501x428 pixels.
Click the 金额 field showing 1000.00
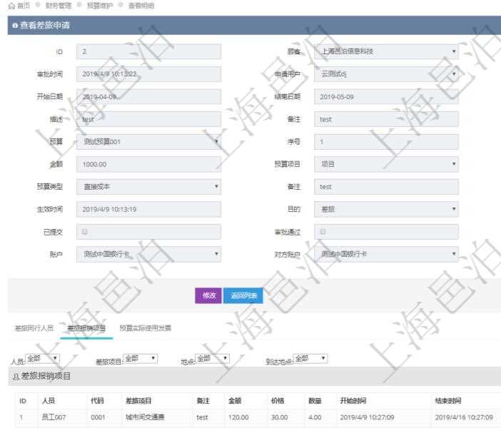click(148, 164)
